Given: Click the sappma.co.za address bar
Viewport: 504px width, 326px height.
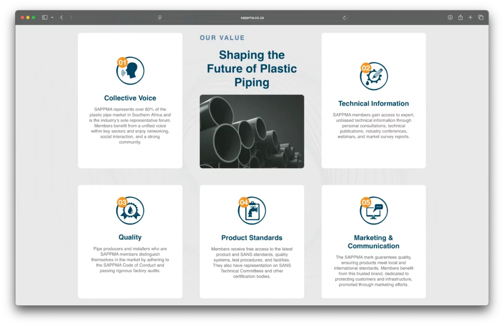Looking at the screenshot, I should point(252,18).
